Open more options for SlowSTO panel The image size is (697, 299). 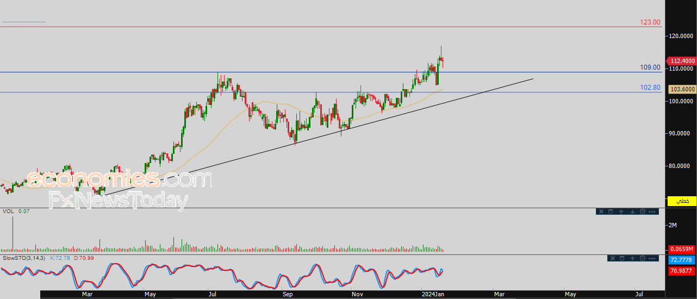click(652, 258)
